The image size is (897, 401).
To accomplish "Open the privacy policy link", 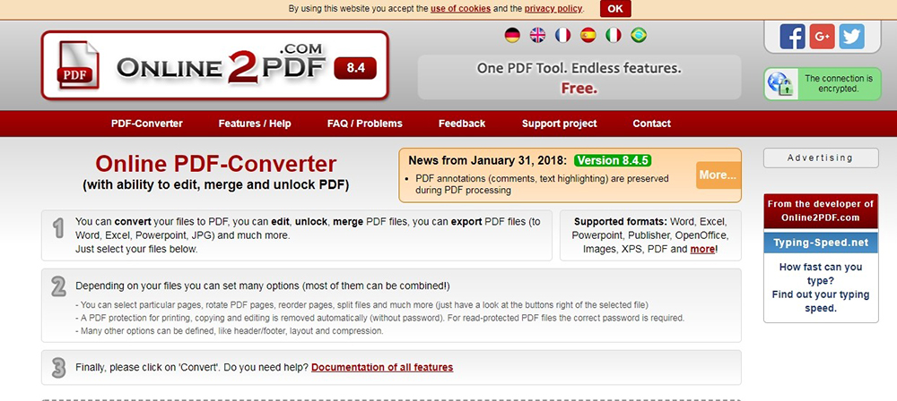I will tap(553, 9).
